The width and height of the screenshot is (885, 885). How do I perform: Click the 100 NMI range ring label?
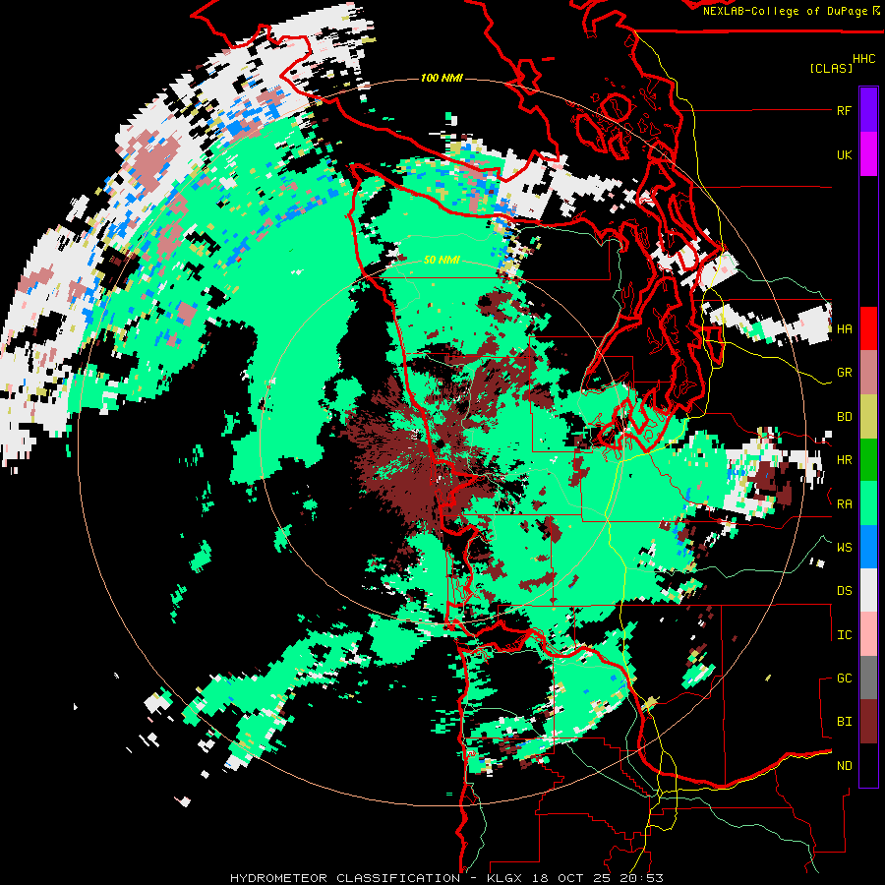point(442,78)
